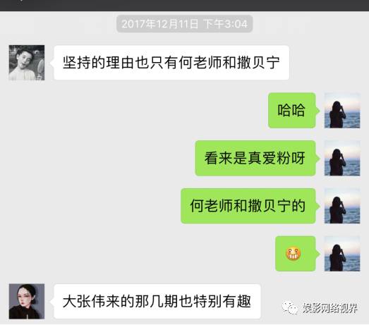Select the green 何老师和撒贝宁的 bubble
The height and width of the screenshot is (325, 369).
tap(250, 206)
